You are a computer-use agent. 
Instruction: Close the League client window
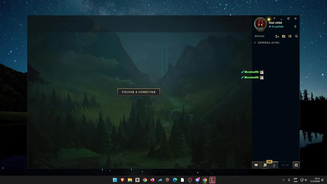click(296, 19)
